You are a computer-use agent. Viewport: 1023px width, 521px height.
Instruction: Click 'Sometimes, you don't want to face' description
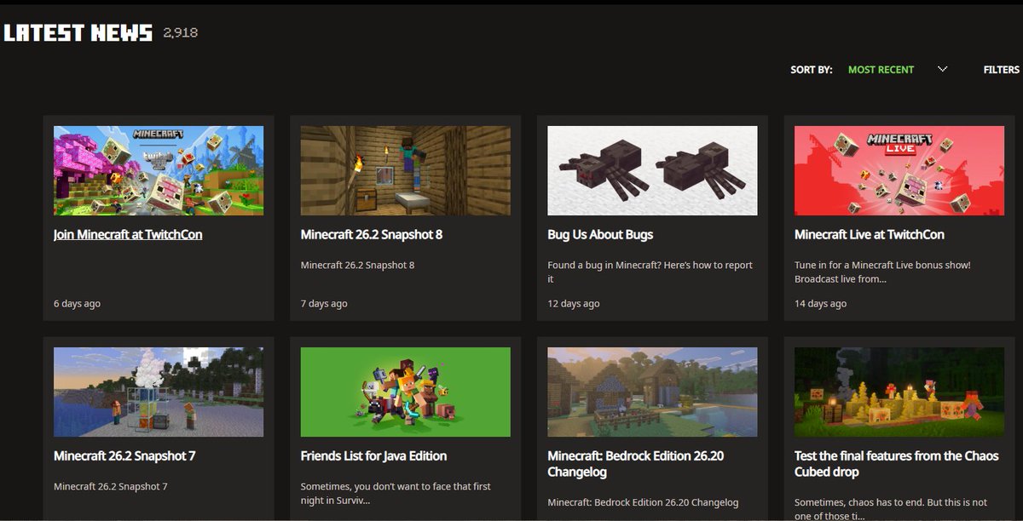[x=396, y=493]
